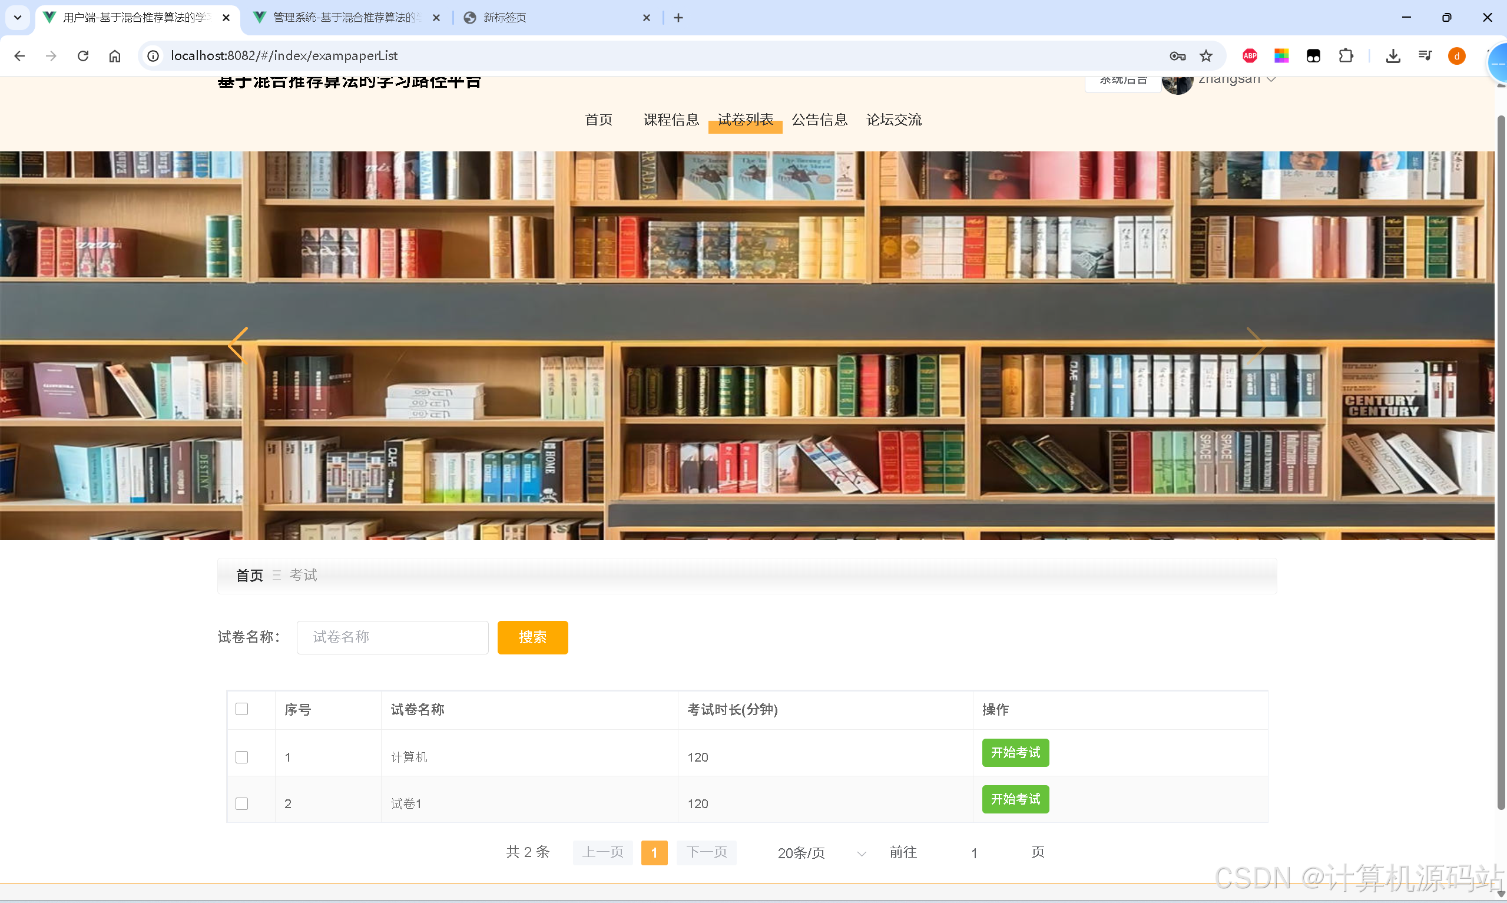Open the browser Downloads icon
Viewport: 1507px width, 903px height.
pyautogui.click(x=1393, y=55)
